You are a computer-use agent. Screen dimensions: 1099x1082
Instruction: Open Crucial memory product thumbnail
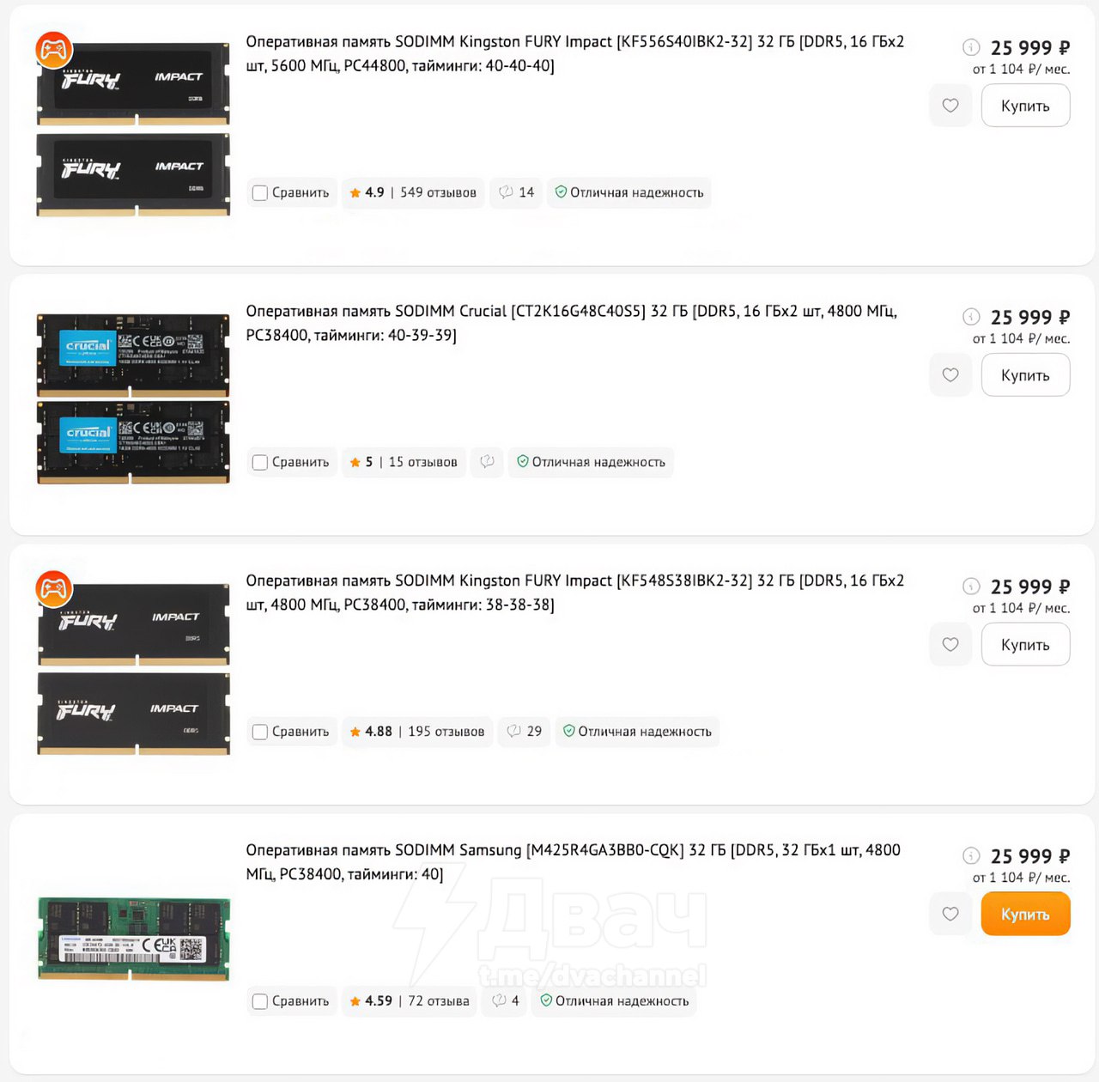point(133,398)
